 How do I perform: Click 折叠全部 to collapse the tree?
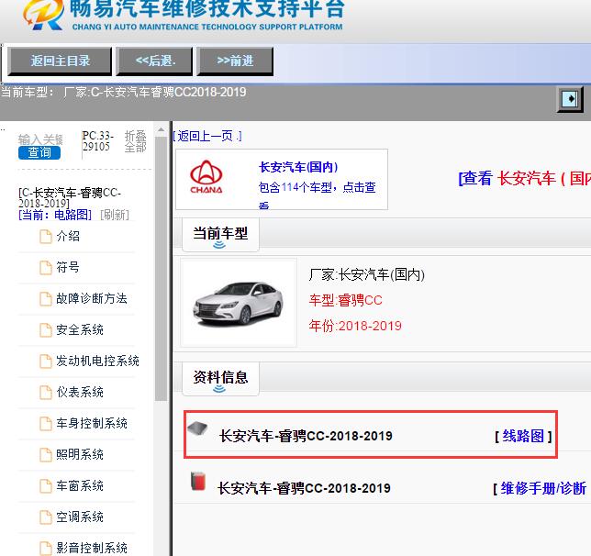(135, 141)
